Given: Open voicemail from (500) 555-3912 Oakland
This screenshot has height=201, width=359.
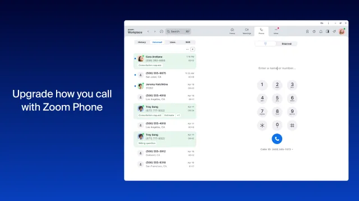Looking at the screenshot, I should click(165, 153).
